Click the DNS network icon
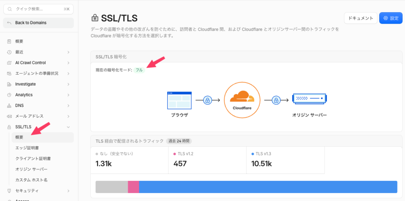Screen dimensions: 405x201 click(9, 106)
